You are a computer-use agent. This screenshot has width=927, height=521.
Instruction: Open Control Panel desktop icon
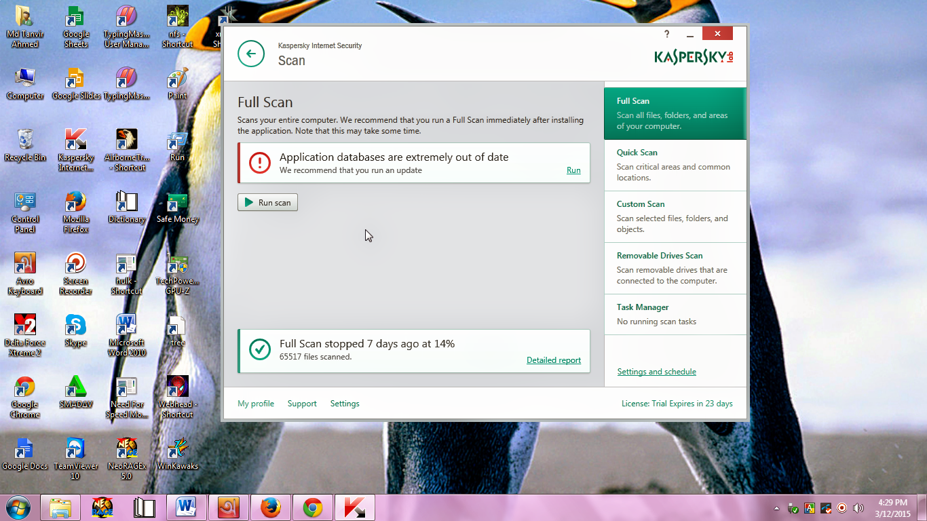(25, 212)
